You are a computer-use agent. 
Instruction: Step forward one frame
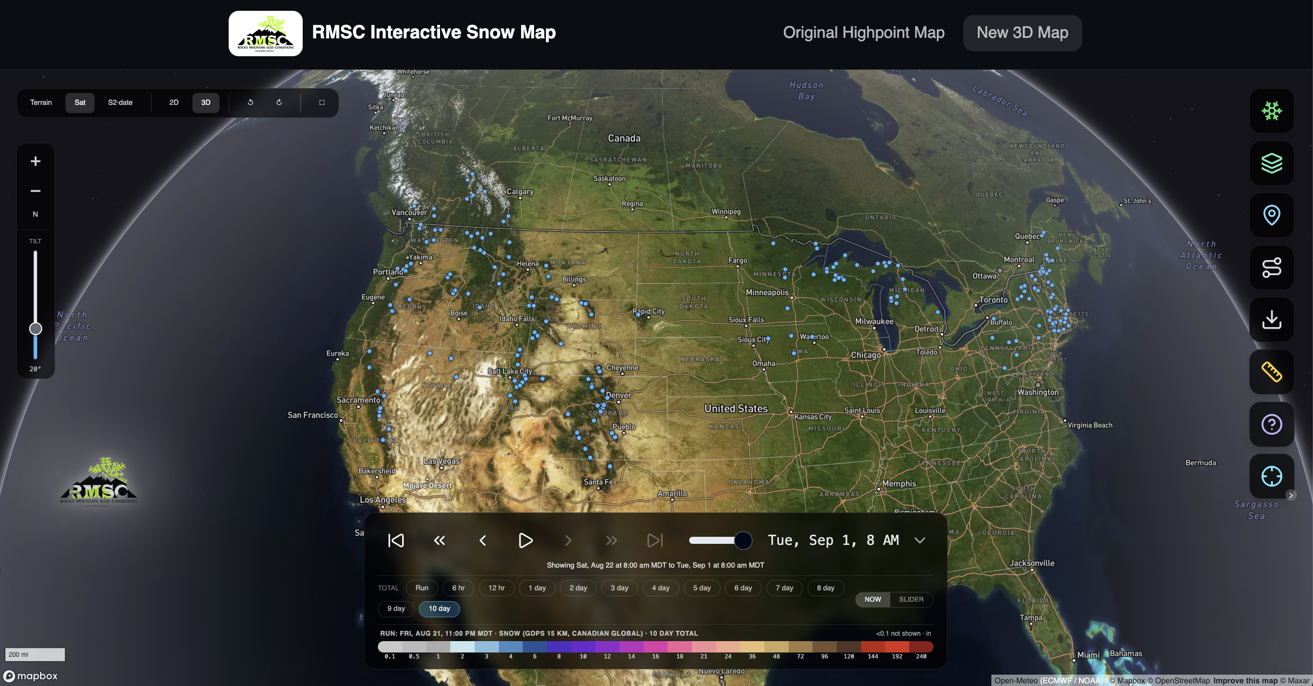[568, 541]
